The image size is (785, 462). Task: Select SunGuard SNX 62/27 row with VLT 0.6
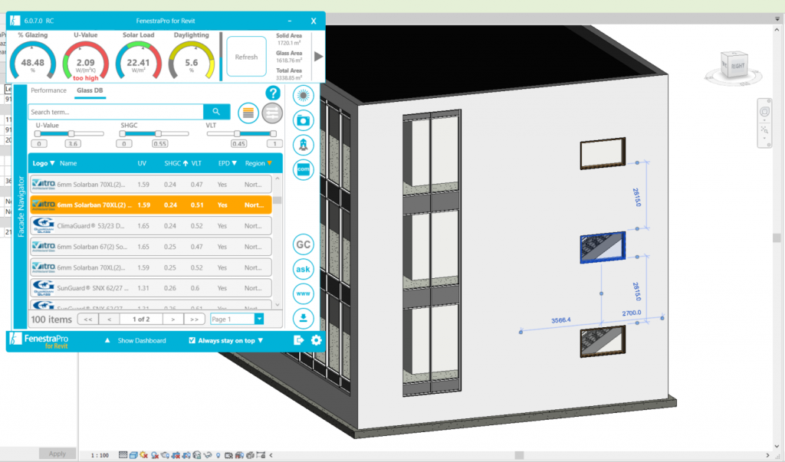tap(151, 288)
